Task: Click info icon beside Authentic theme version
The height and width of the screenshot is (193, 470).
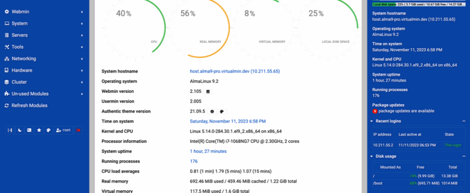Action: pyautogui.click(x=212, y=111)
